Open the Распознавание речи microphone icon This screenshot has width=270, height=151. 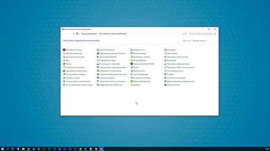click(x=165, y=71)
